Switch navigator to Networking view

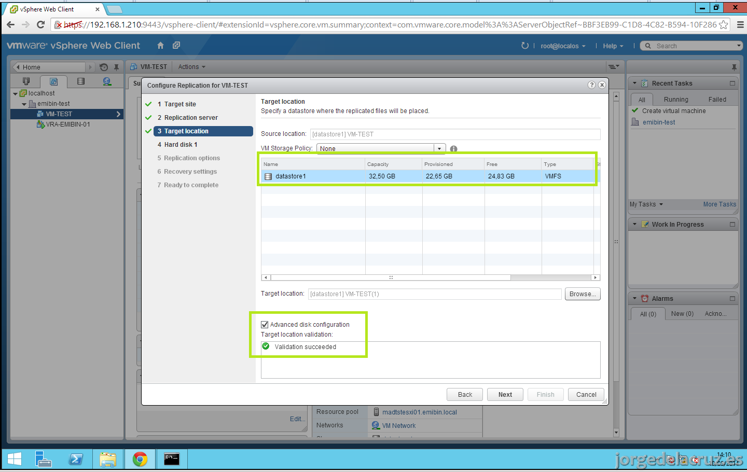pos(107,81)
